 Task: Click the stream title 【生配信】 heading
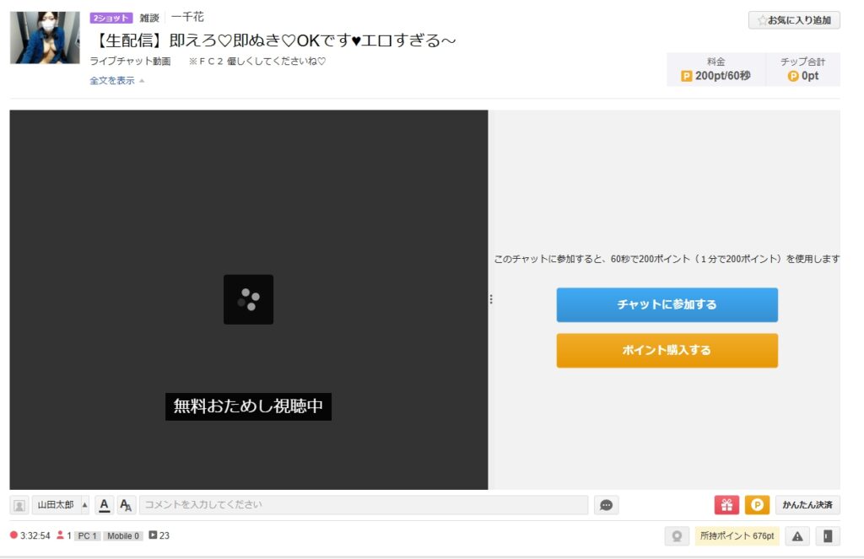coord(273,40)
